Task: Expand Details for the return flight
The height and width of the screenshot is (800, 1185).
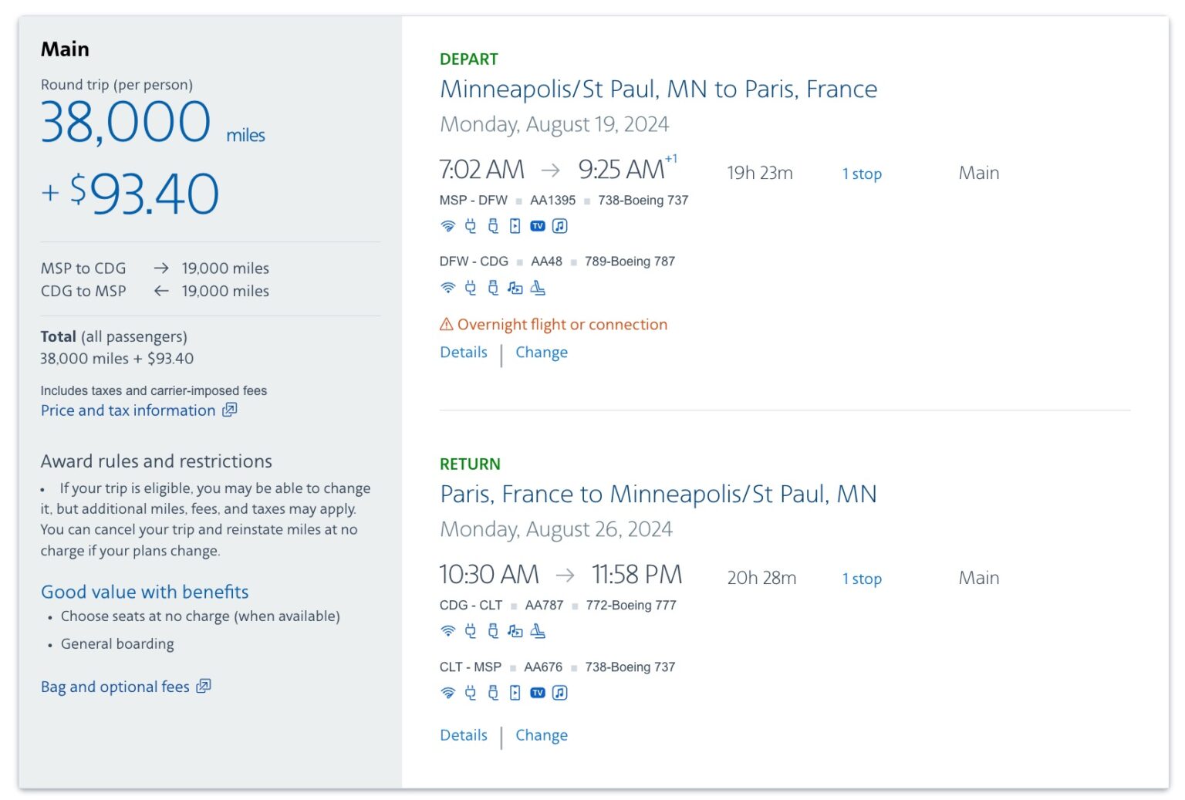Action: coord(463,734)
